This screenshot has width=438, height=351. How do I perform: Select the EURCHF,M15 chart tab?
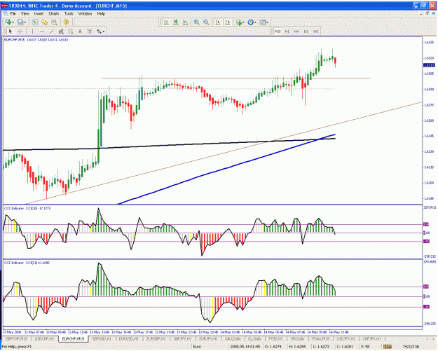[x=73, y=338]
